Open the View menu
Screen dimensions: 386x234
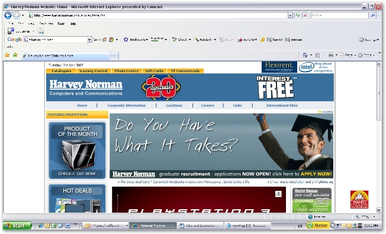click(x=31, y=24)
